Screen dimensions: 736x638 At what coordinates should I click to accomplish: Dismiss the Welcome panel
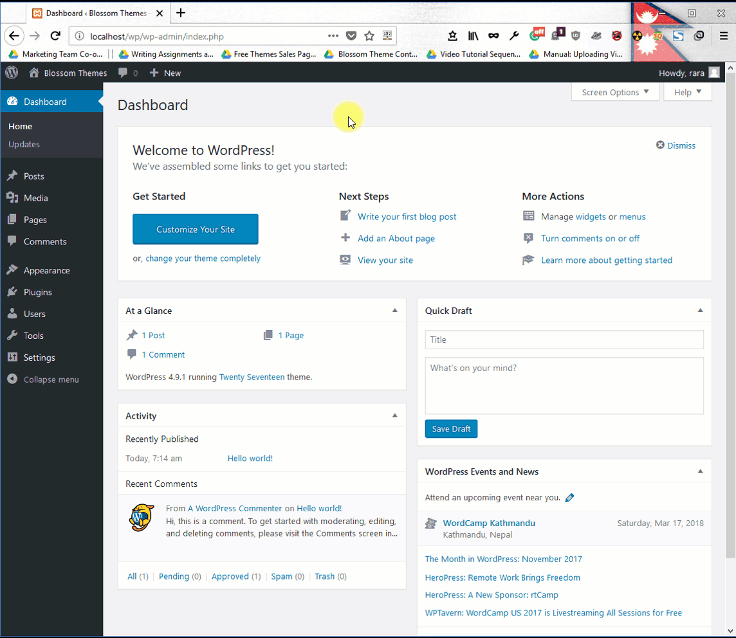point(676,145)
